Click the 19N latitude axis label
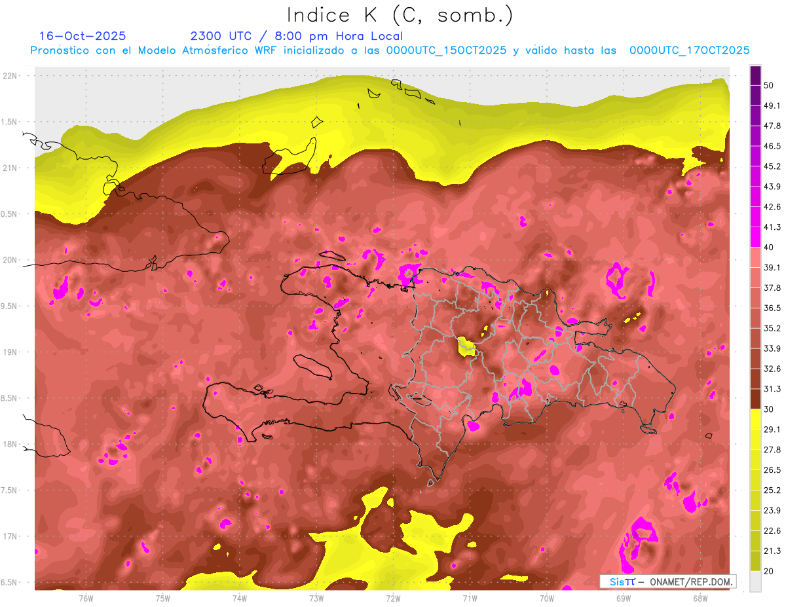786x607 pixels. [11, 352]
